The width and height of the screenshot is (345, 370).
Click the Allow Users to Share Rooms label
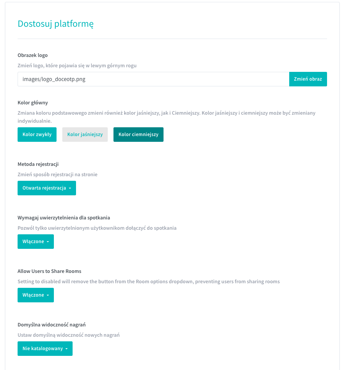(49, 271)
